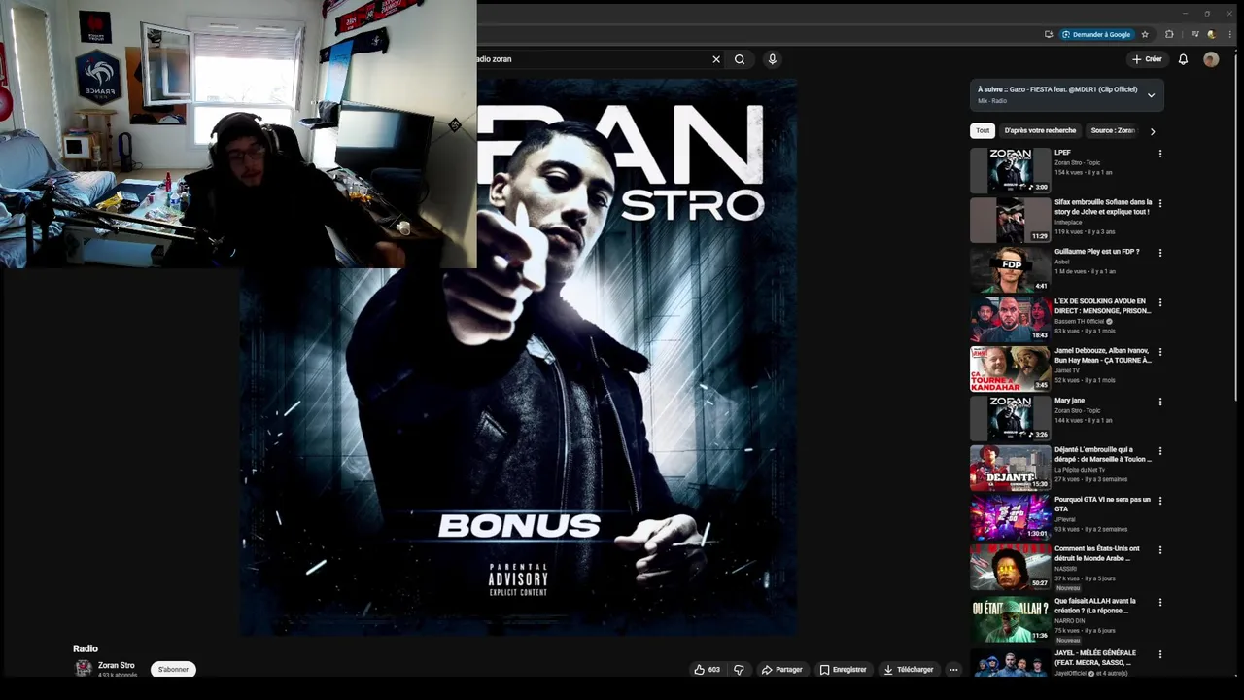The height and width of the screenshot is (700, 1244).
Task: Open LPEF video thumbnail
Action: [1010, 170]
